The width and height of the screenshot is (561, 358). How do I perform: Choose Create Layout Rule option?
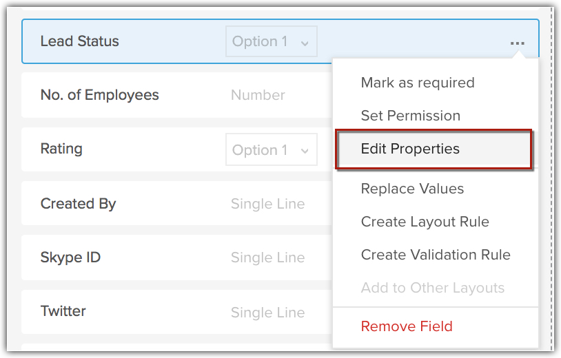pyautogui.click(x=425, y=222)
